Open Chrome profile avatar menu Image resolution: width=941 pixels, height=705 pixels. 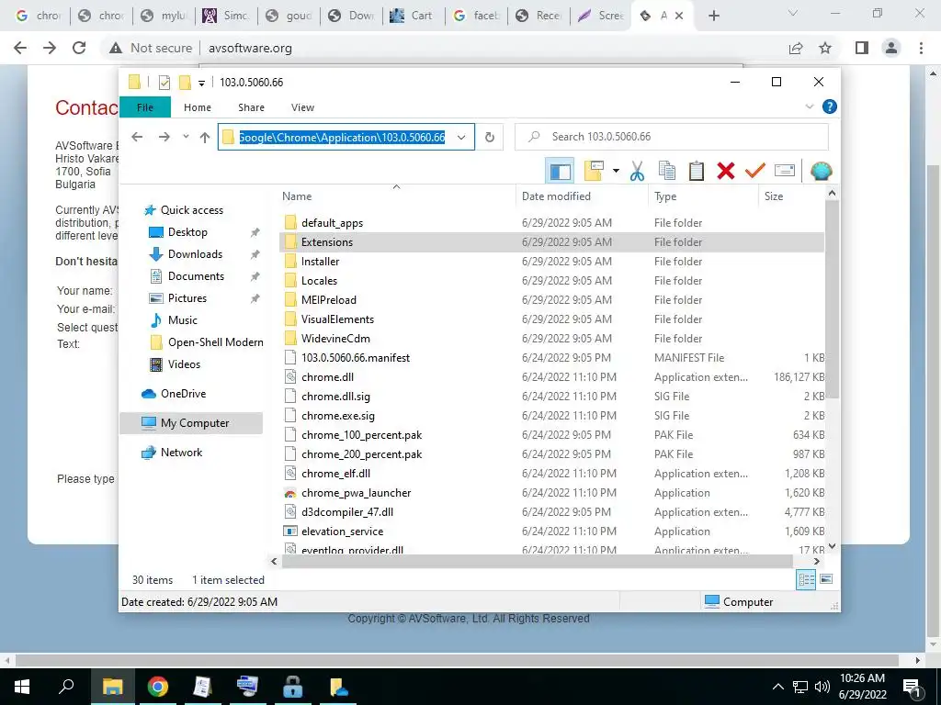click(891, 48)
